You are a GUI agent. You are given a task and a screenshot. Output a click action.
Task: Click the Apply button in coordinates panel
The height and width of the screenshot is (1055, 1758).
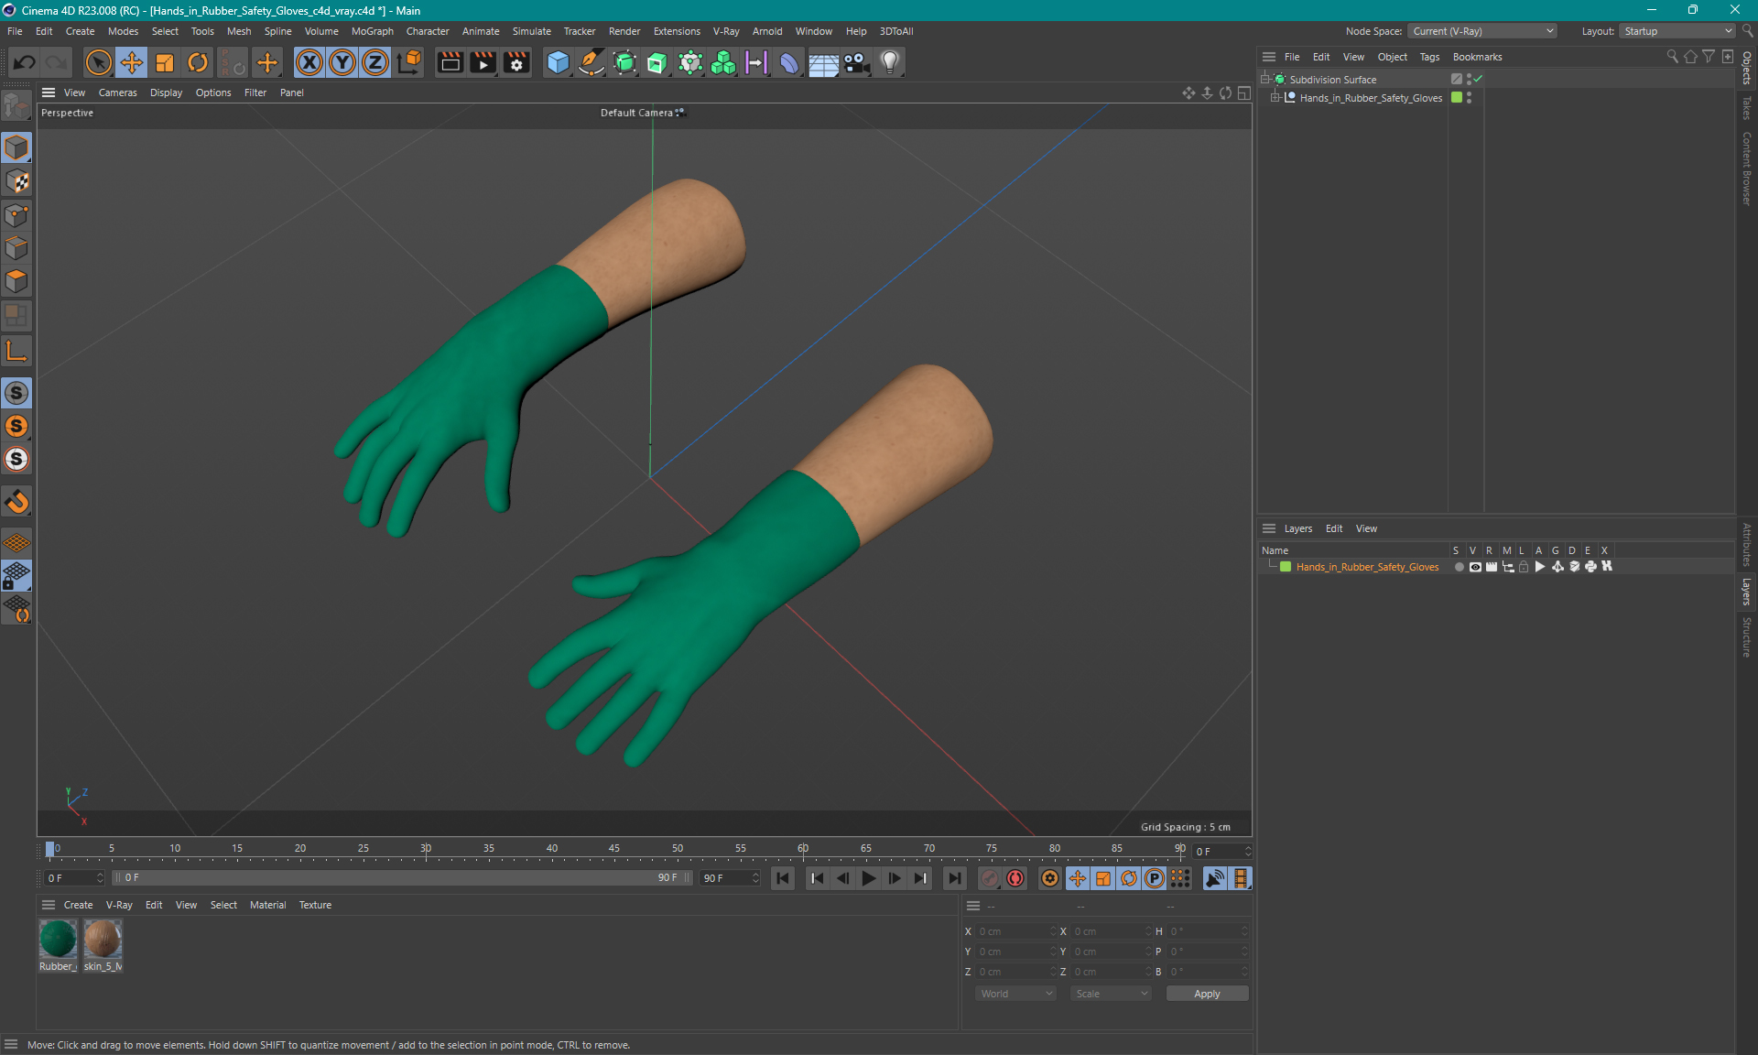[x=1201, y=994]
